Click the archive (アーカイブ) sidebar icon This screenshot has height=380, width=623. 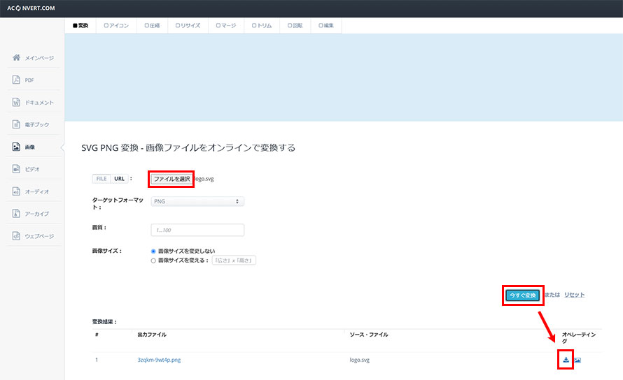(16, 214)
